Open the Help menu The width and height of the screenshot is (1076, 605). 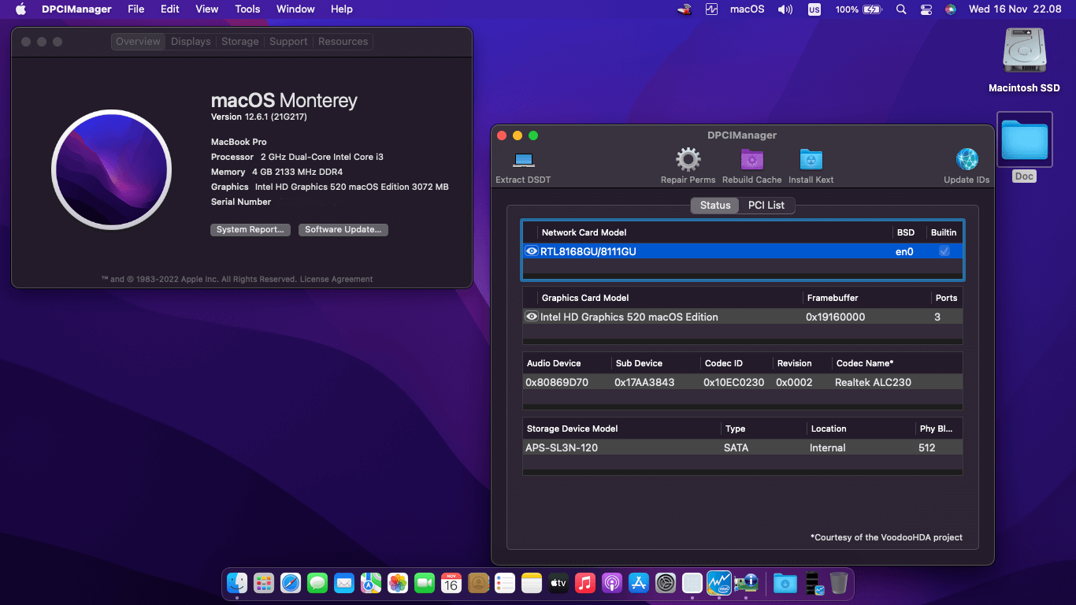(x=342, y=9)
